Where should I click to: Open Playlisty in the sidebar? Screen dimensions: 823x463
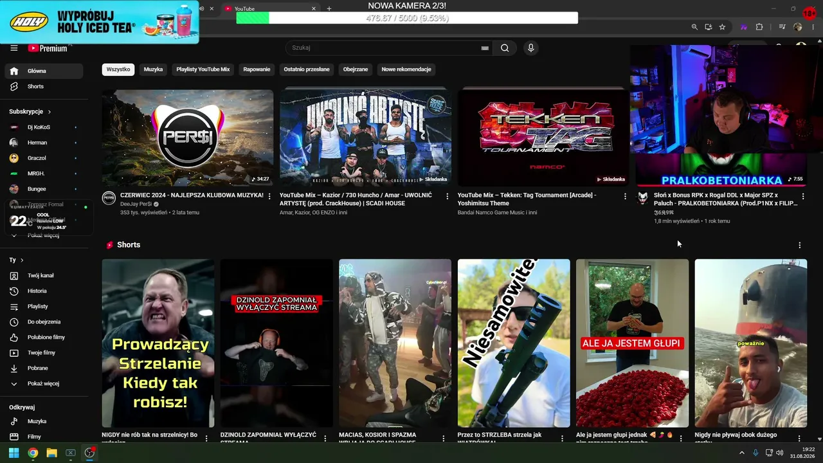pos(44,306)
